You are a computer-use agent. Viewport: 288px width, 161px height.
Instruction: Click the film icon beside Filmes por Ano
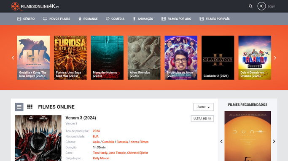pyautogui.click(x=164, y=18)
